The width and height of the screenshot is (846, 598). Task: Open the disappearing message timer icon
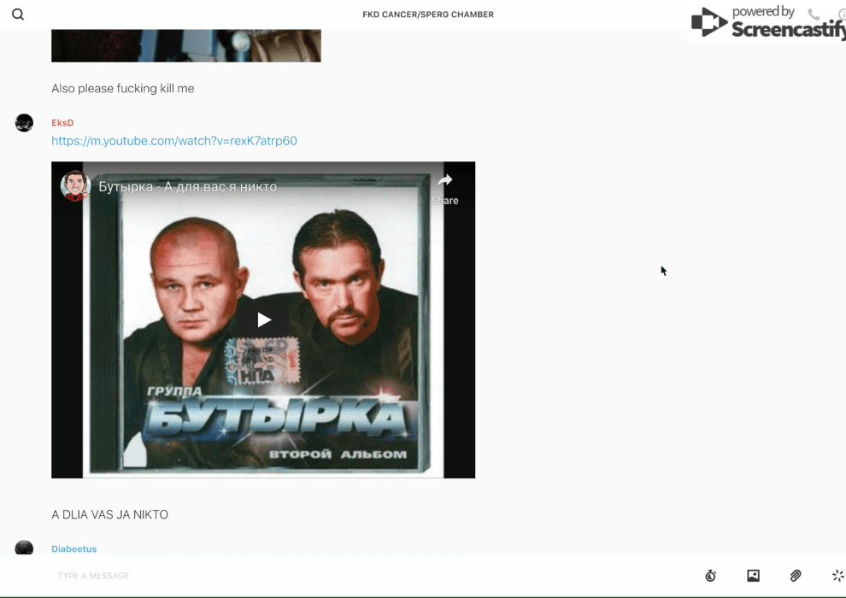pyautogui.click(x=710, y=576)
